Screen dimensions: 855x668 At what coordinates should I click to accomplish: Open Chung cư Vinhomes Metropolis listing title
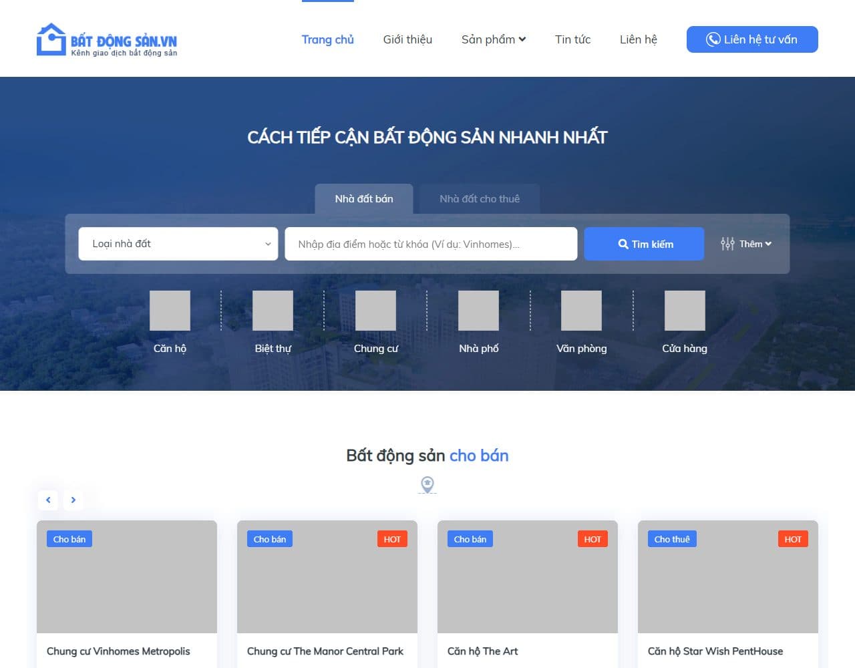click(x=118, y=651)
